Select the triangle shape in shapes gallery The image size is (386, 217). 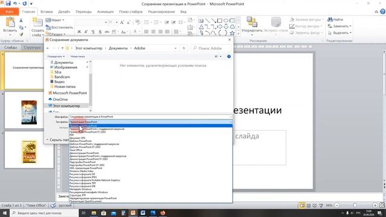pos(201,27)
